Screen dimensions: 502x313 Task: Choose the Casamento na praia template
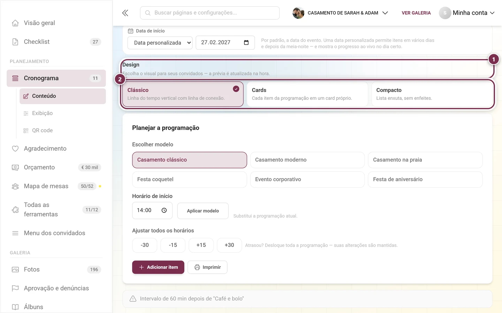click(425, 160)
